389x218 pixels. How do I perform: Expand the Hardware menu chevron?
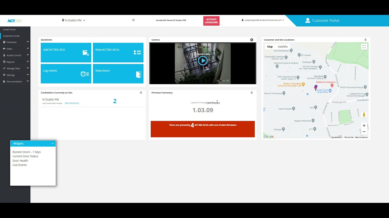pyautogui.click(x=28, y=42)
